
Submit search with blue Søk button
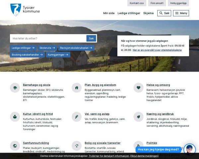tap(91, 38)
